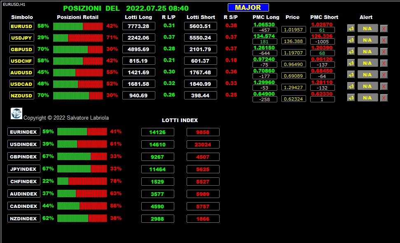The width and height of the screenshot is (400, 243).
Task: Click USDCHF Lotti Short value 601.37
Action: point(201,61)
